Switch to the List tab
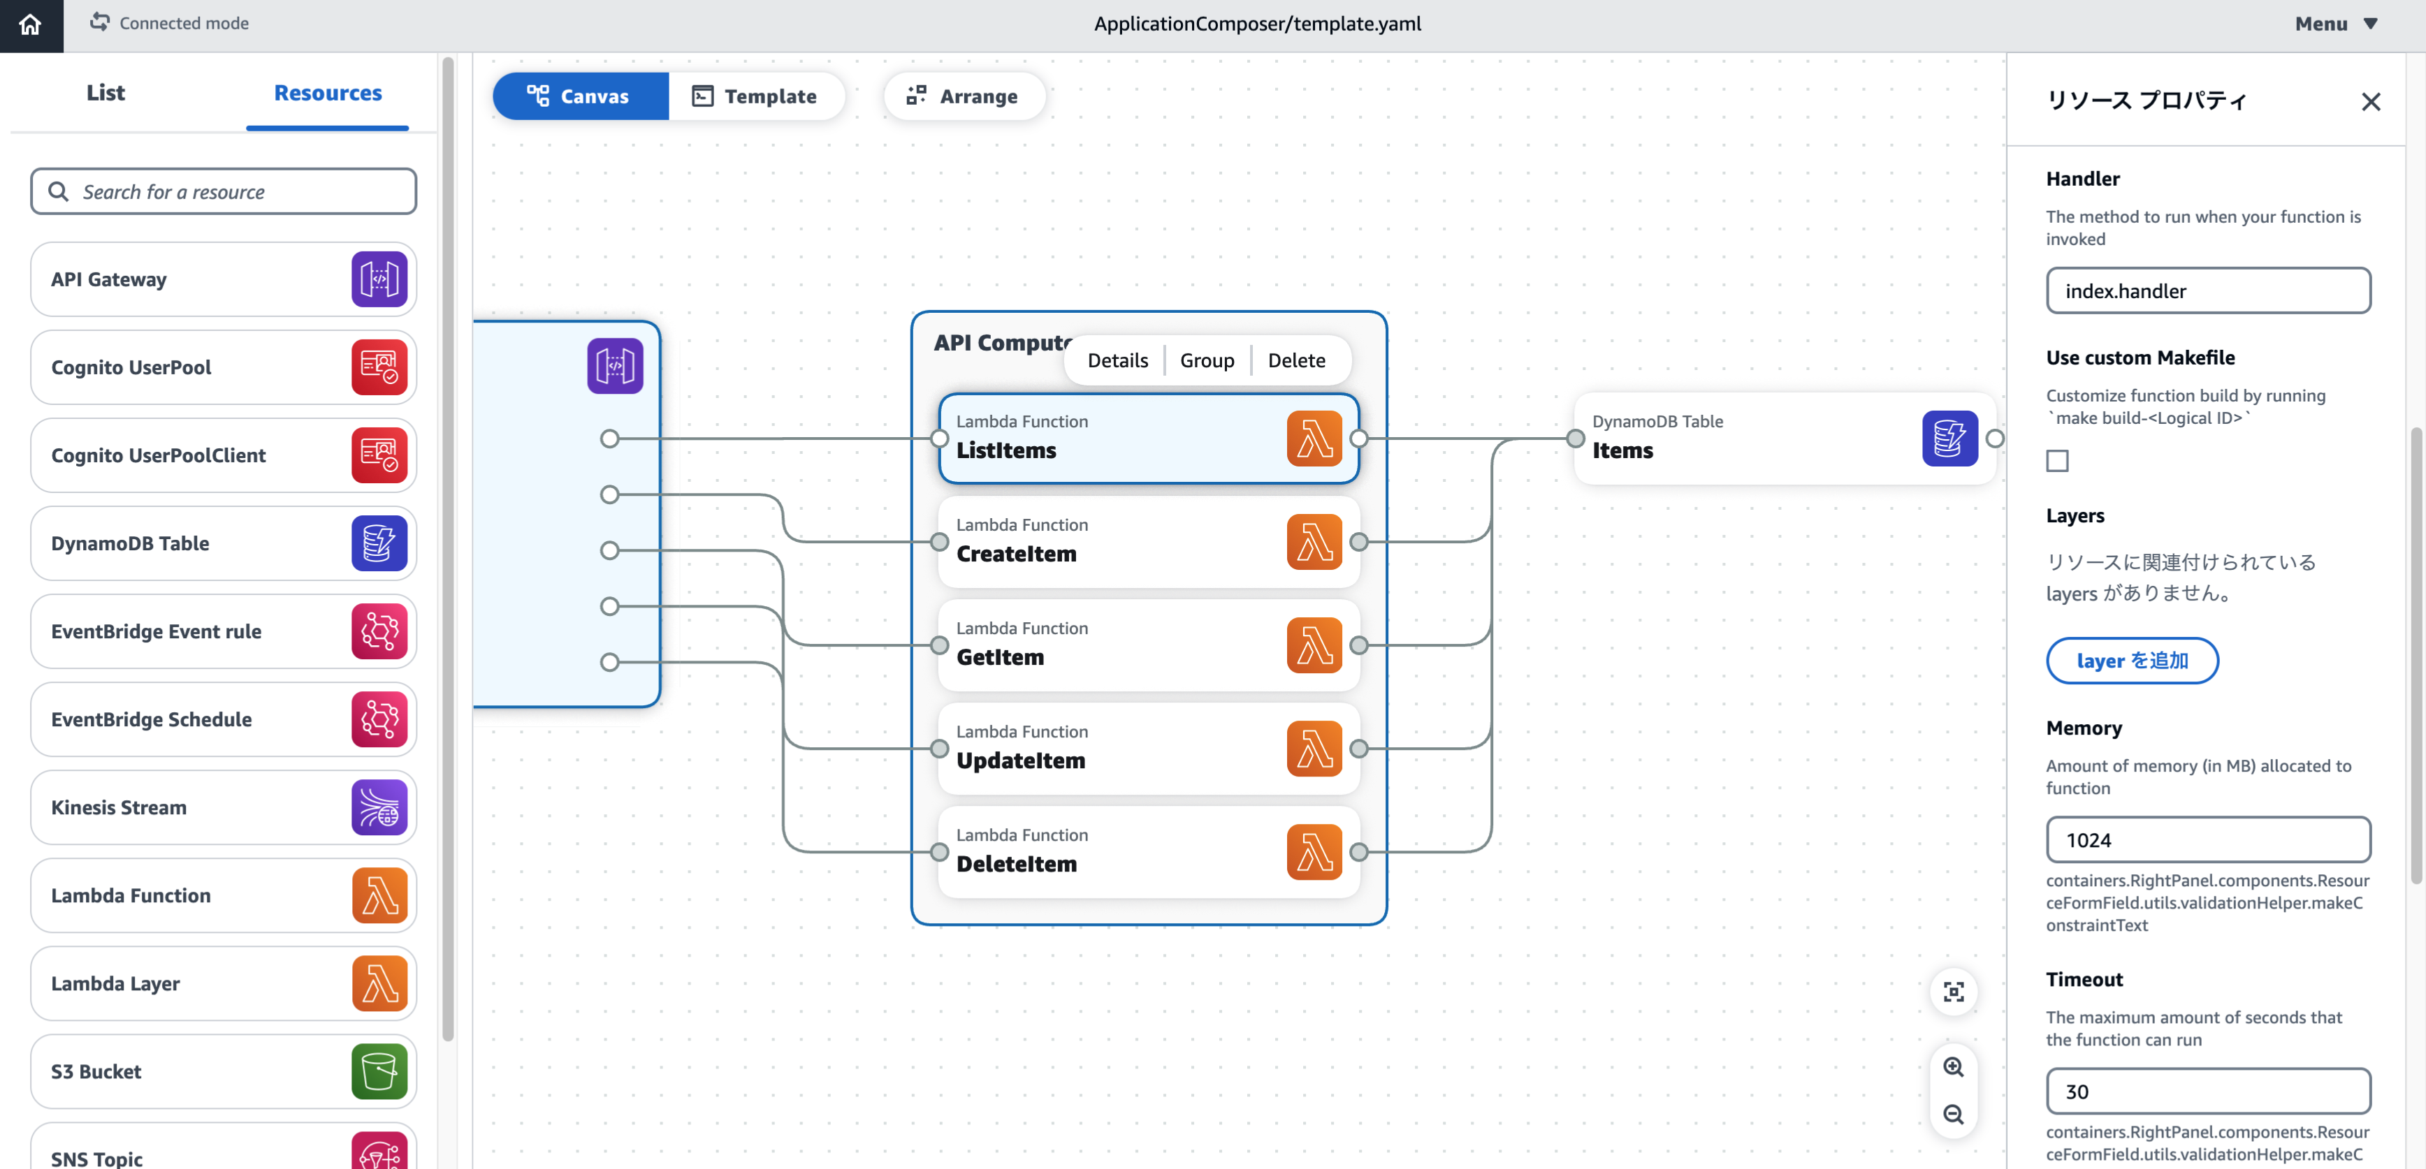Screen dimensions: 2426x1169 [106, 92]
